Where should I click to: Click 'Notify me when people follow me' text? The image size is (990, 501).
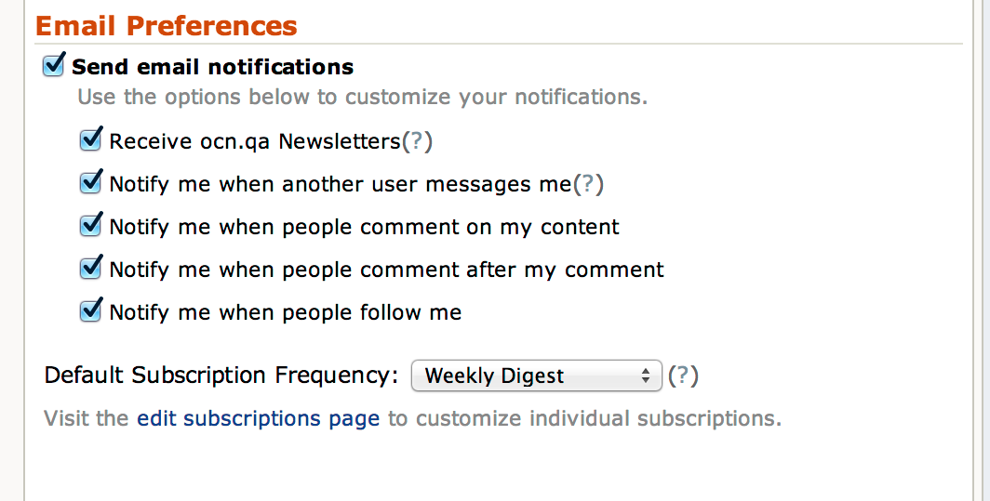coord(285,312)
